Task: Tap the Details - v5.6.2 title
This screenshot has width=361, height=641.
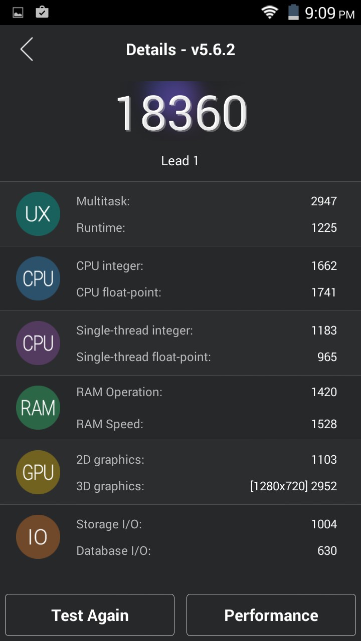Action: click(180, 50)
